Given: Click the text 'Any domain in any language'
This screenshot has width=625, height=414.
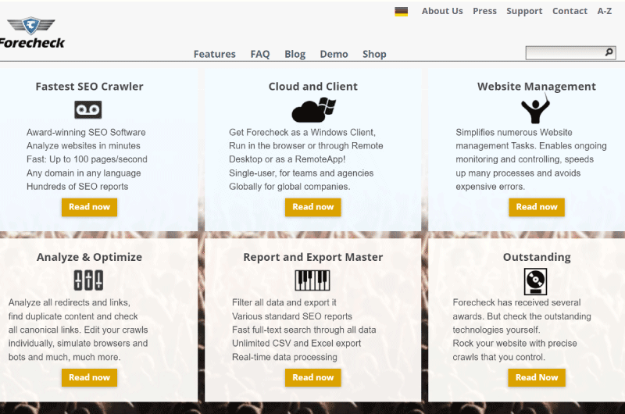Looking at the screenshot, I should pos(84,173).
